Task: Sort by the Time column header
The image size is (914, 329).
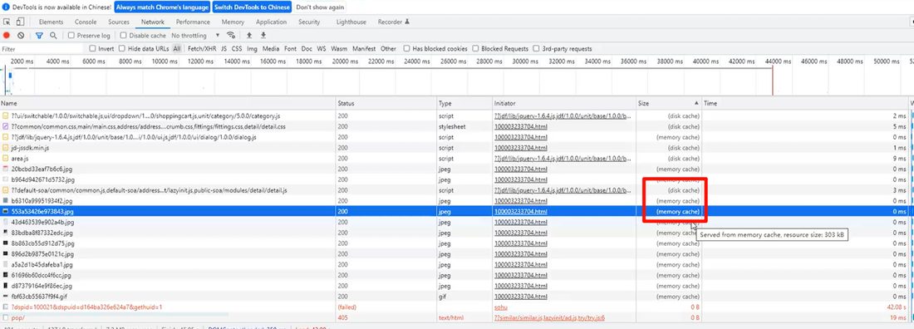Action: (805, 103)
